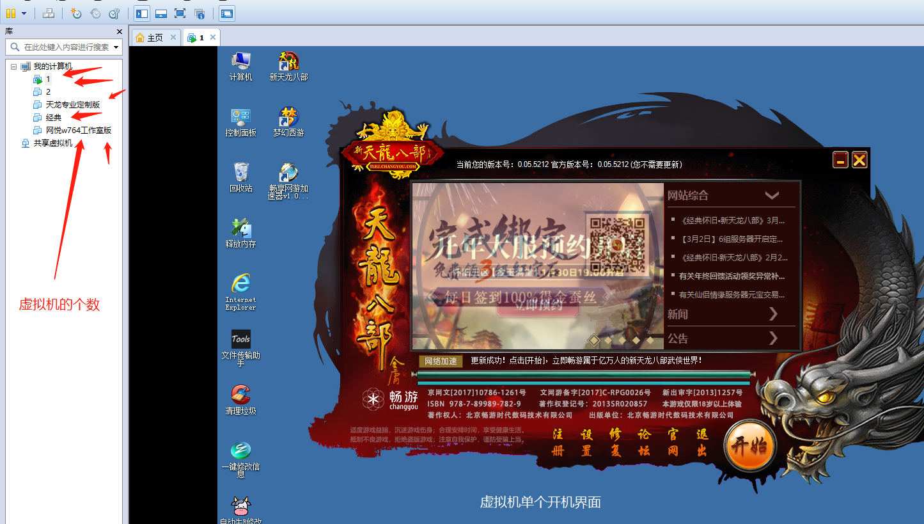
Task: Collapse the 网站综合 section chevron
Action: (772, 195)
